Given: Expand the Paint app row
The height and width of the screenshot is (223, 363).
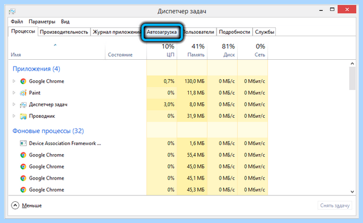Looking at the screenshot, I should tap(14, 92).
